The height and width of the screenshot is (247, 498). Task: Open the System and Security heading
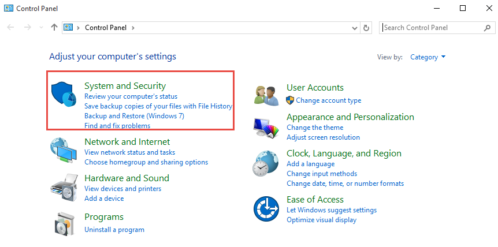(125, 86)
